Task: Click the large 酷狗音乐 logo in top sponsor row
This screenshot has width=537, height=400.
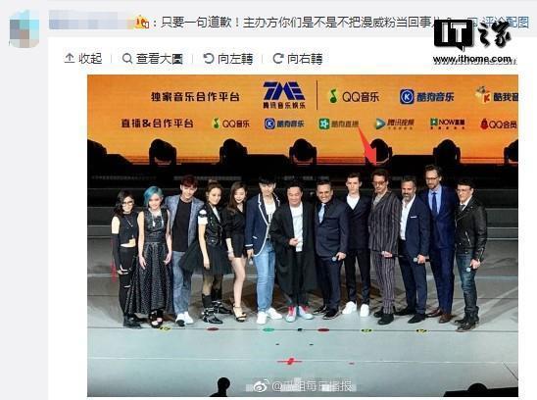Action: point(426,97)
